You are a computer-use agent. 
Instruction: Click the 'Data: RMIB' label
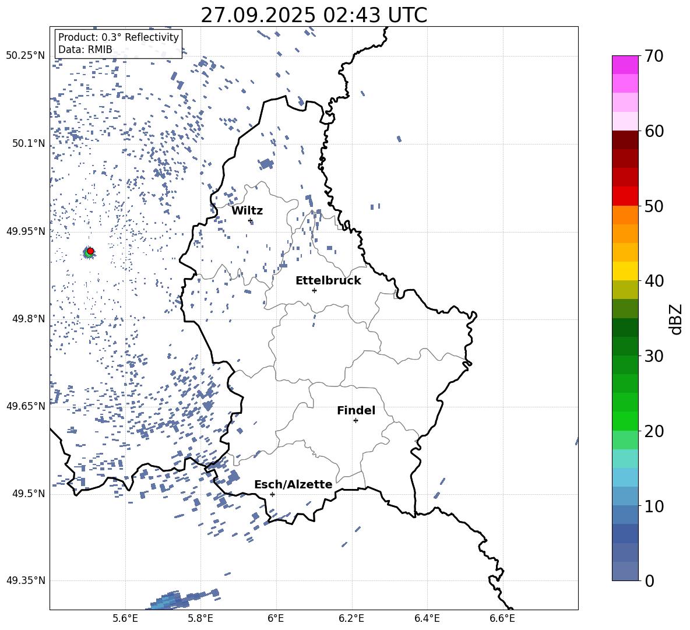click(85, 50)
